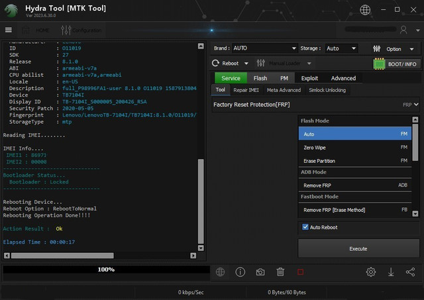Switch to the Advanced tab
Image resolution: width=424 pixels, height=300 pixels.
343,78
